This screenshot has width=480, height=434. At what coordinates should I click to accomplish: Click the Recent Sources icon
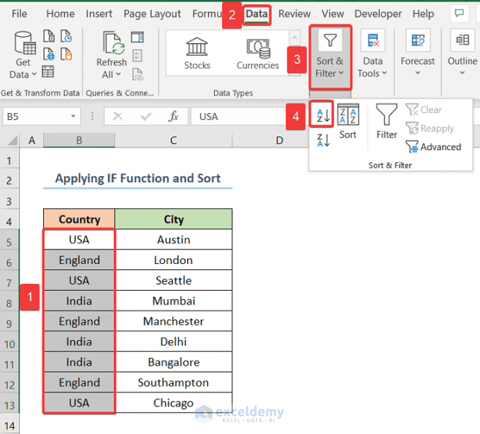66,36
